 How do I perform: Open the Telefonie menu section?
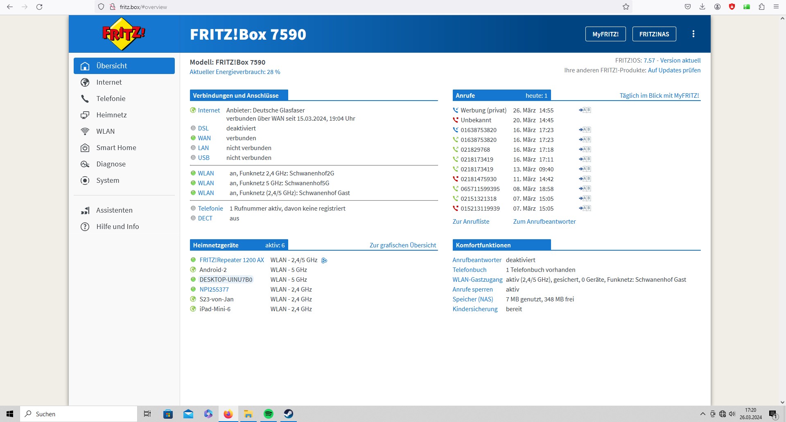coord(124,99)
